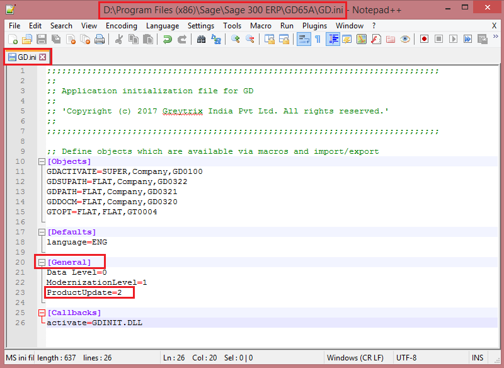This screenshot has width=504, height=368.
Task: Open the ? help menu
Action: point(374,26)
